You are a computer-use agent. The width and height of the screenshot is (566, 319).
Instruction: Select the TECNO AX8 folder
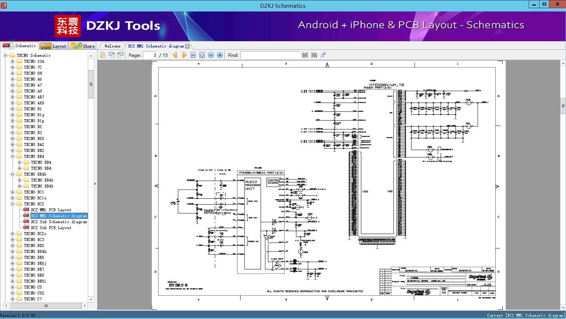click(x=34, y=103)
